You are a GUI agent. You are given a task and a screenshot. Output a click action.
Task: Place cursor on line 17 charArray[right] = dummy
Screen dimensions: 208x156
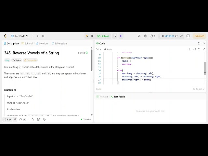(x=136, y=80)
